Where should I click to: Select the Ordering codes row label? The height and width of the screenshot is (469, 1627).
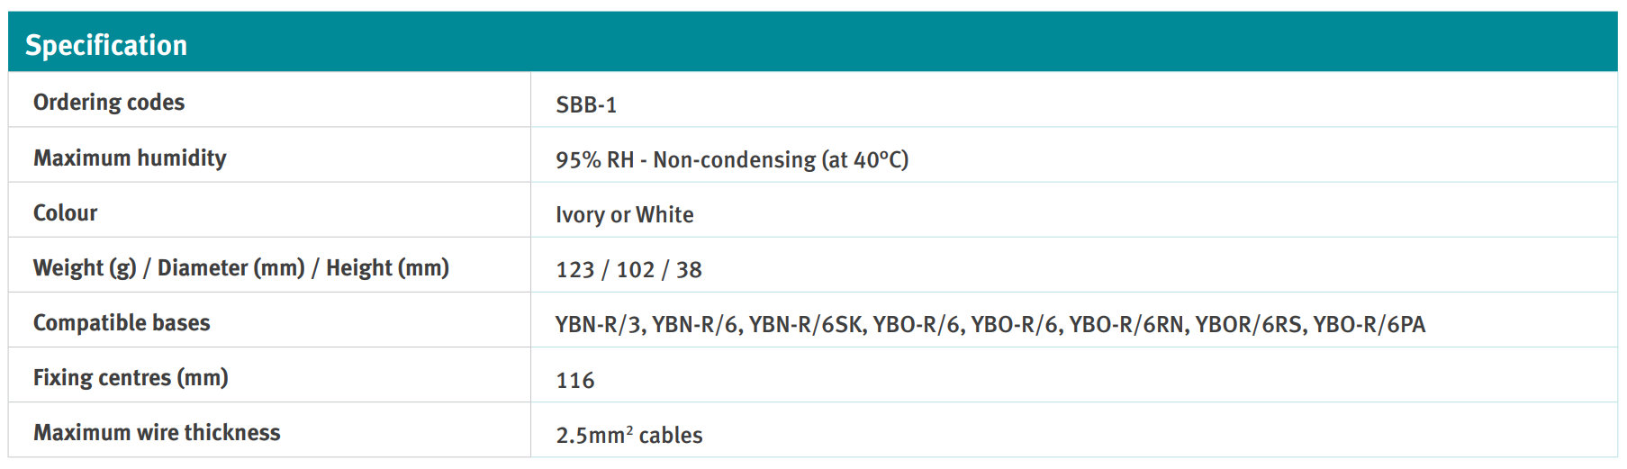click(109, 103)
